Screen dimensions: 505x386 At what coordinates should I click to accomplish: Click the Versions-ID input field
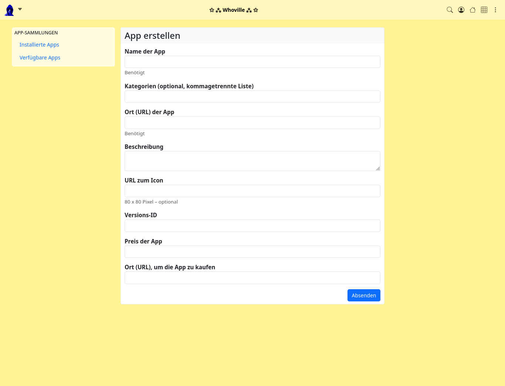(252, 226)
